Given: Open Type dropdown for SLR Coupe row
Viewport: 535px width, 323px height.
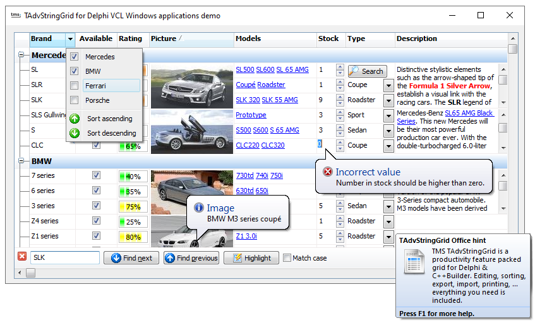Looking at the screenshot, I should [388, 85].
